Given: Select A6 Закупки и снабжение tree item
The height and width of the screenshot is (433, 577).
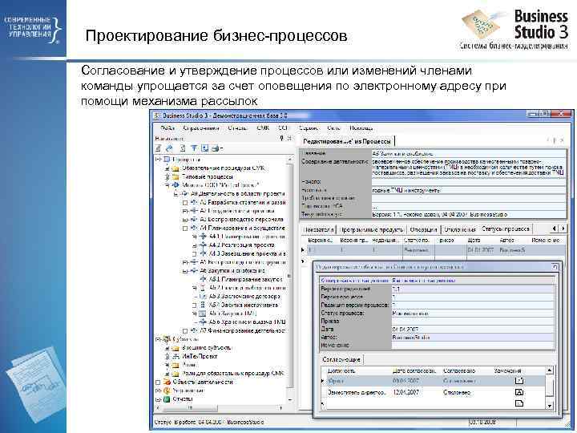Looking at the screenshot, I should coord(232,271).
